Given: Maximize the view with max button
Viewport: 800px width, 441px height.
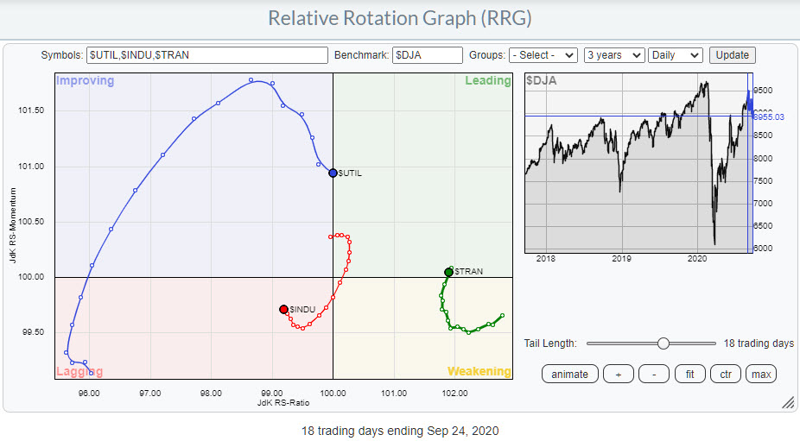Looking at the screenshot, I should coord(761,374).
